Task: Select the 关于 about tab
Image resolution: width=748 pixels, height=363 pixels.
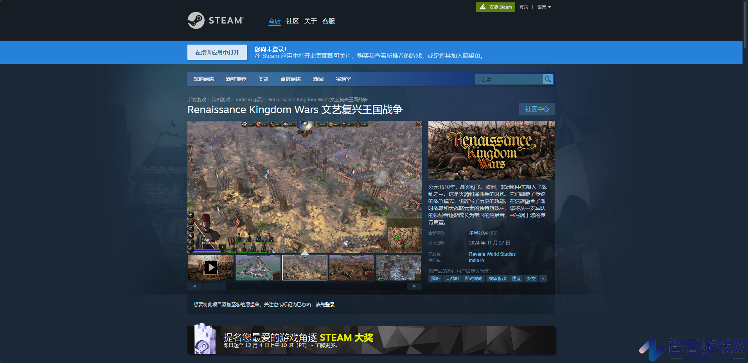Action: pyautogui.click(x=311, y=21)
